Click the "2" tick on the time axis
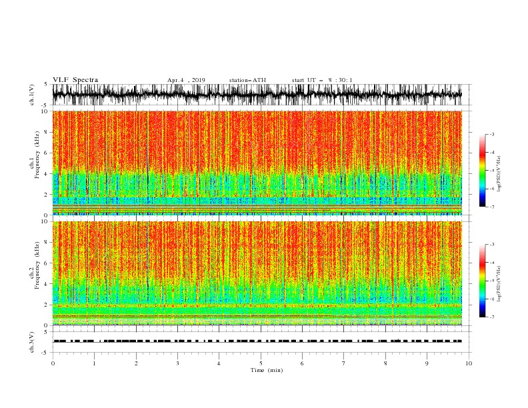 (136, 363)
